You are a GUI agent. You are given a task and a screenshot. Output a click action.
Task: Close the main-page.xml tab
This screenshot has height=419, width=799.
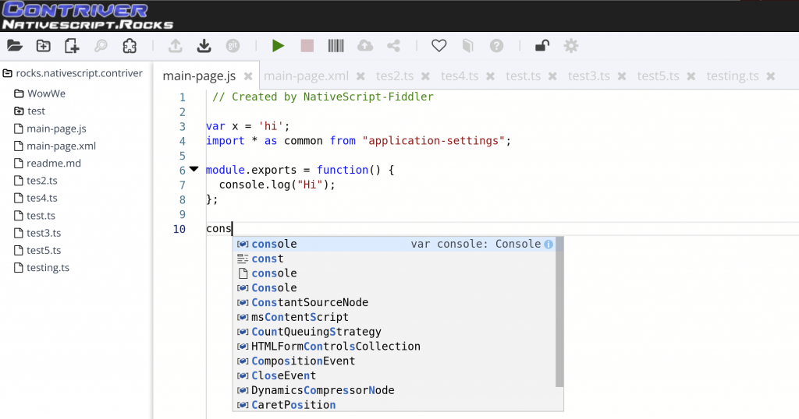tap(360, 76)
